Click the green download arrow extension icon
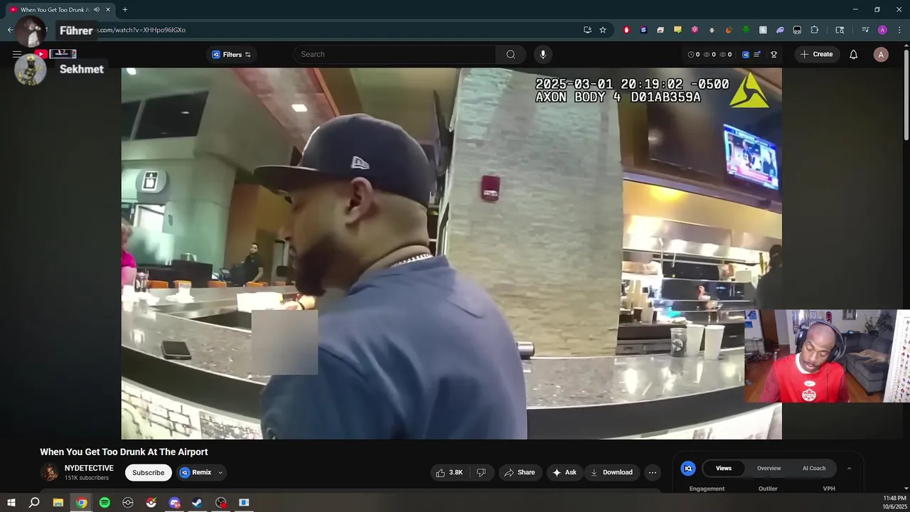The image size is (910, 512). pyautogui.click(x=746, y=30)
